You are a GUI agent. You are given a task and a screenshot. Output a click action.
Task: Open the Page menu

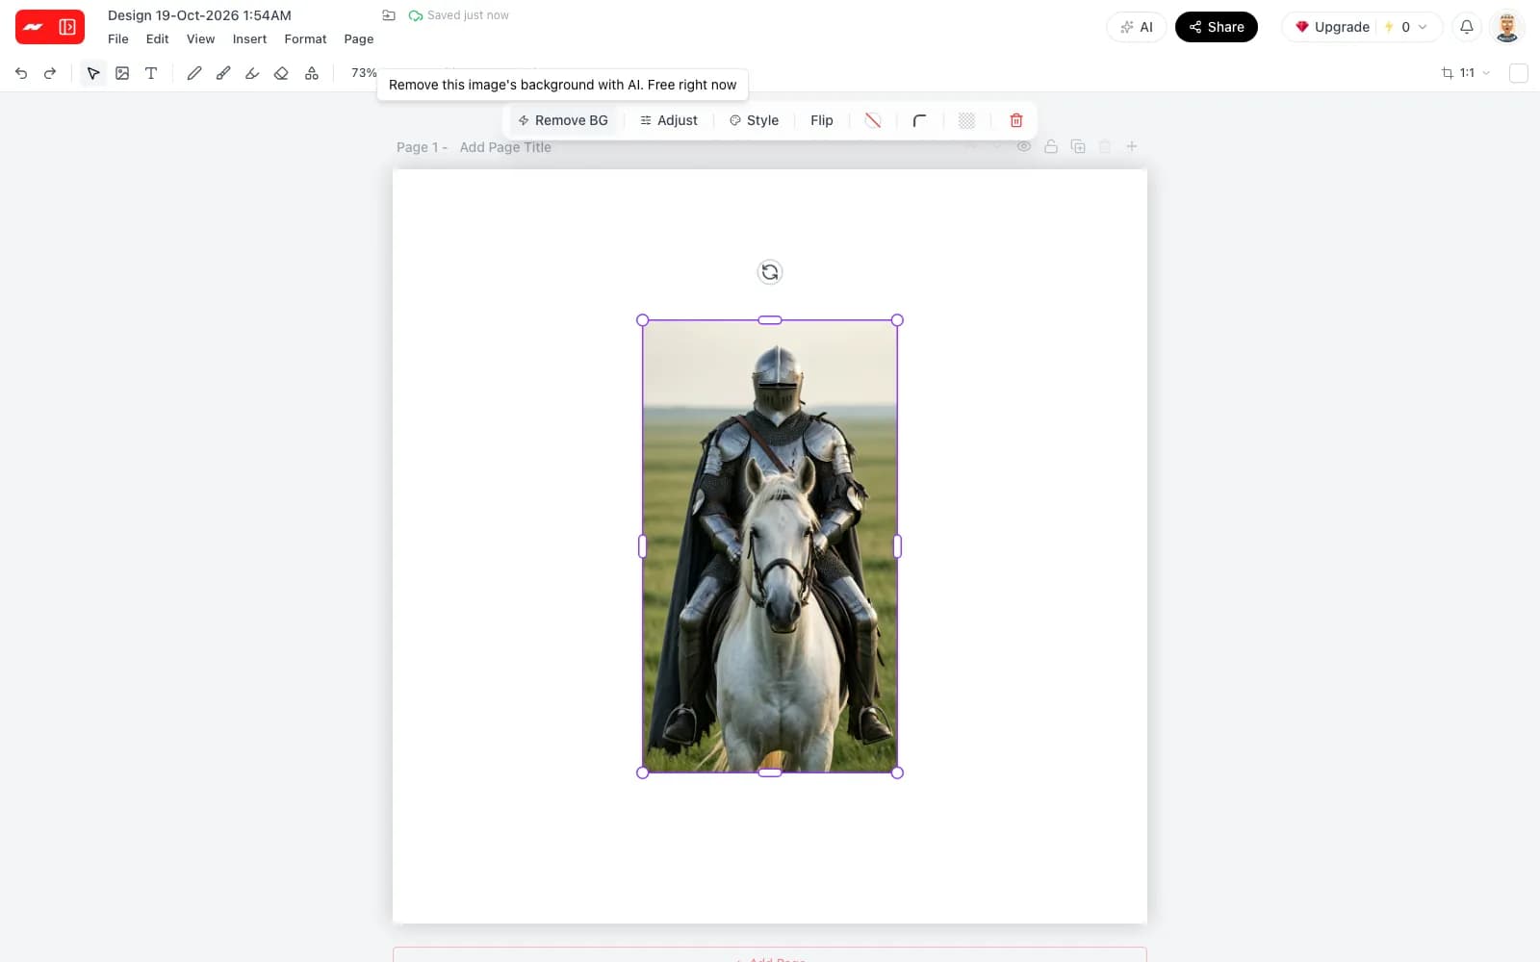359,39
